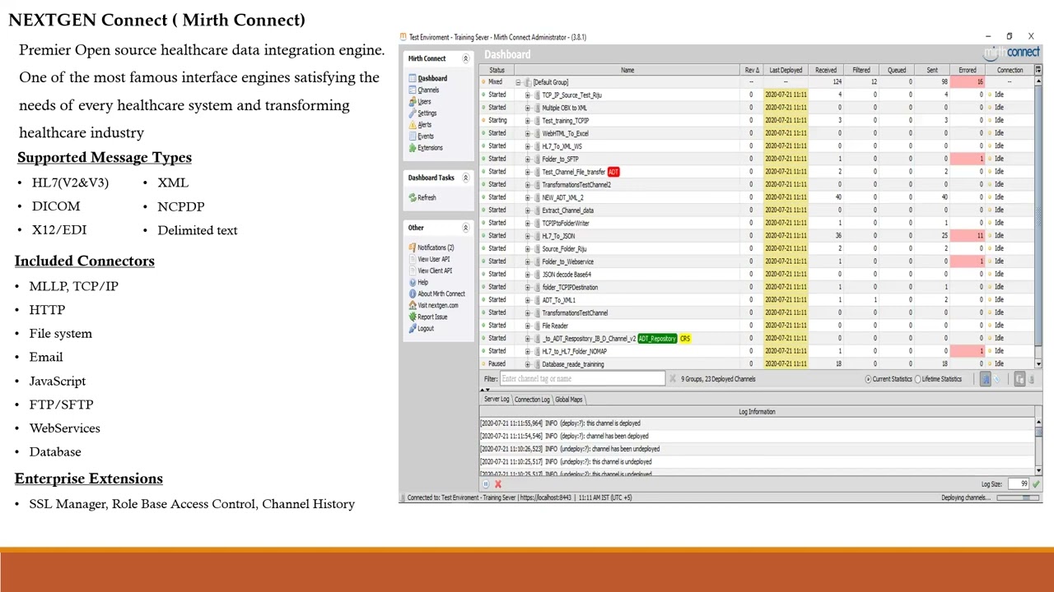Open View Client API
1054x592 pixels.
[431, 271]
